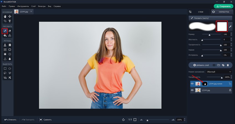The height and width of the screenshot is (124, 235).
Task: Toggle lock on the 12544.jpg layer
Action: (230, 90)
